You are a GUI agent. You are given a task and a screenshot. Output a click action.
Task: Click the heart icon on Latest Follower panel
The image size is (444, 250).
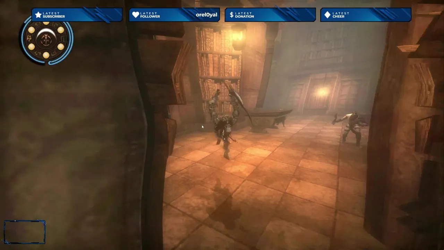[x=136, y=15]
